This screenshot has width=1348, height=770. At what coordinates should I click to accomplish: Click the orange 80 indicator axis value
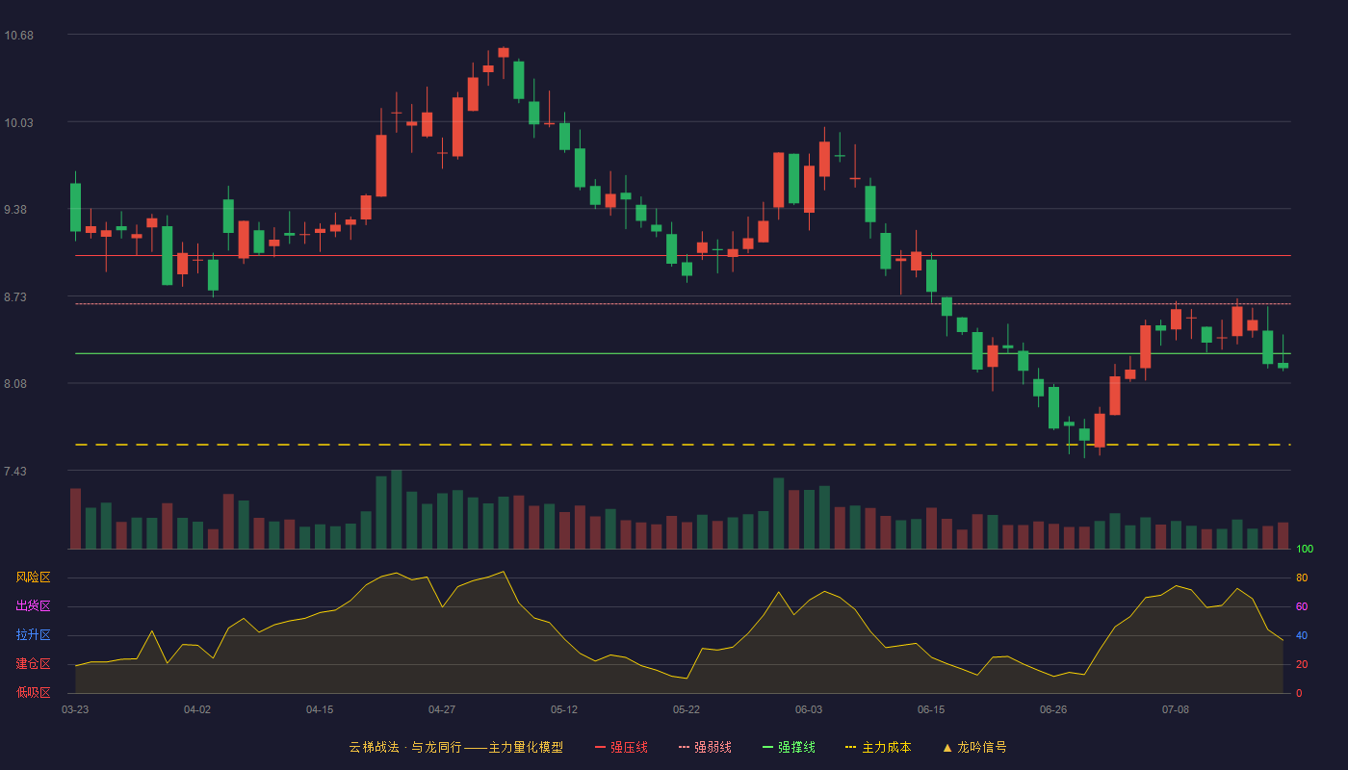tap(1302, 578)
